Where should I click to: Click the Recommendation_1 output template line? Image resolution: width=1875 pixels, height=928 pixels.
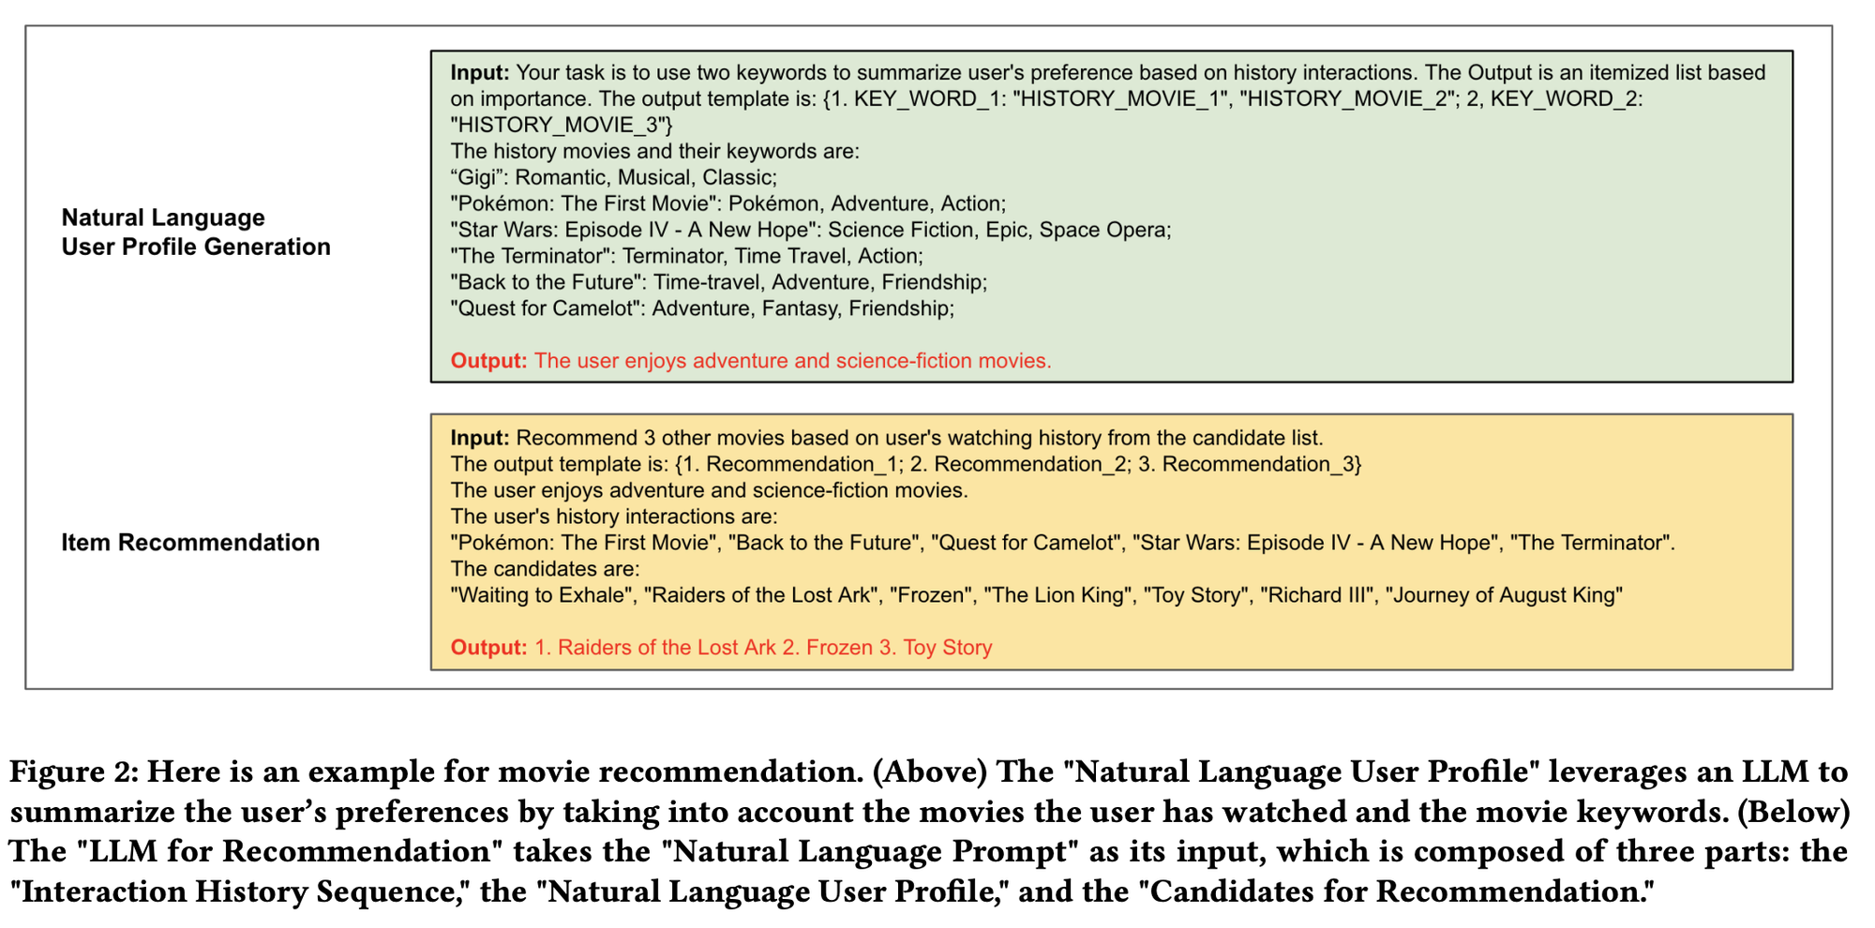coord(906,464)
